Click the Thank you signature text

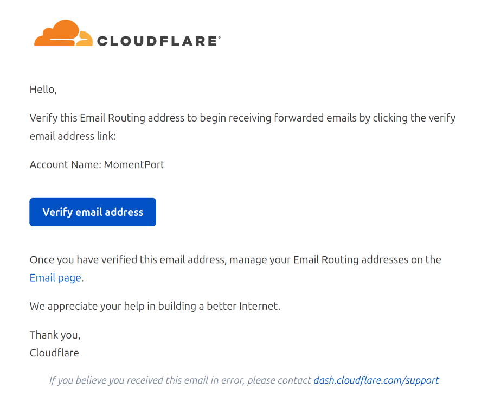tap(55, 335)
